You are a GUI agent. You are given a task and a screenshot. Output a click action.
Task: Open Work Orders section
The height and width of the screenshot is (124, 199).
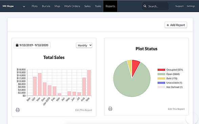(72, 6)
